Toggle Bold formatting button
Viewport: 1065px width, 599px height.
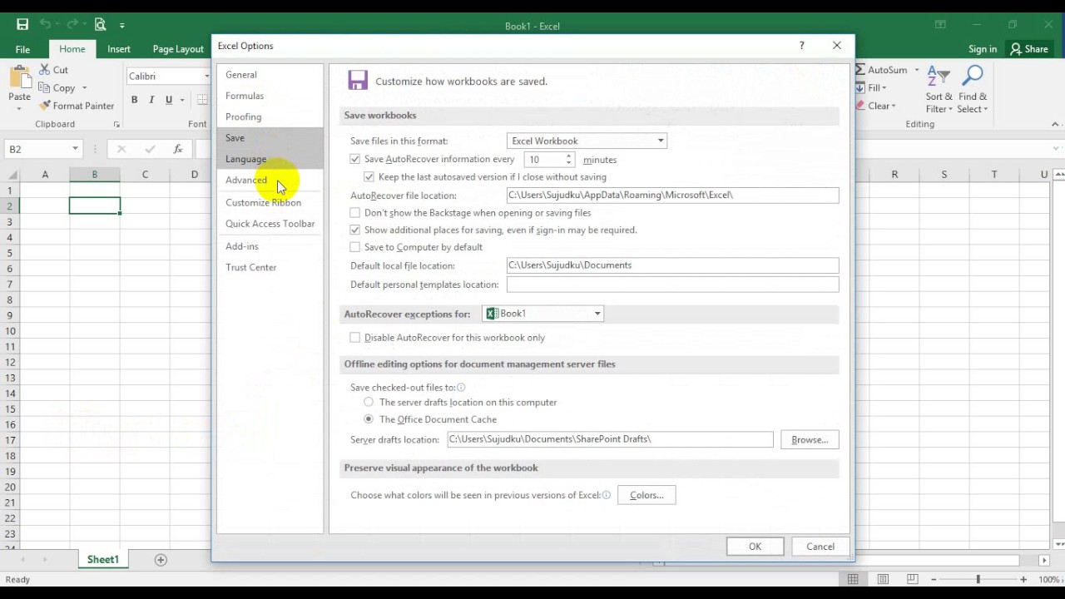click(134, 100)
